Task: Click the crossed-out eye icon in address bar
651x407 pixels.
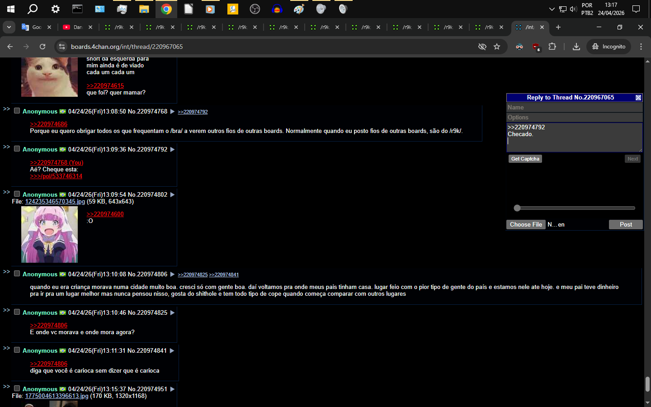Action: click(x=482, y=47)
